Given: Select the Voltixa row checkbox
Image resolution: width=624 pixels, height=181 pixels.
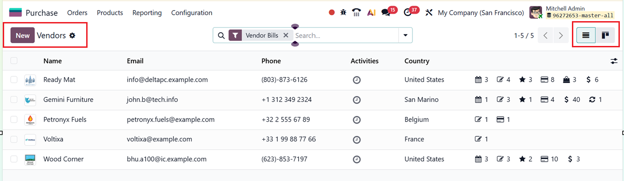Looking at the screenshot, I should (14, 139).
